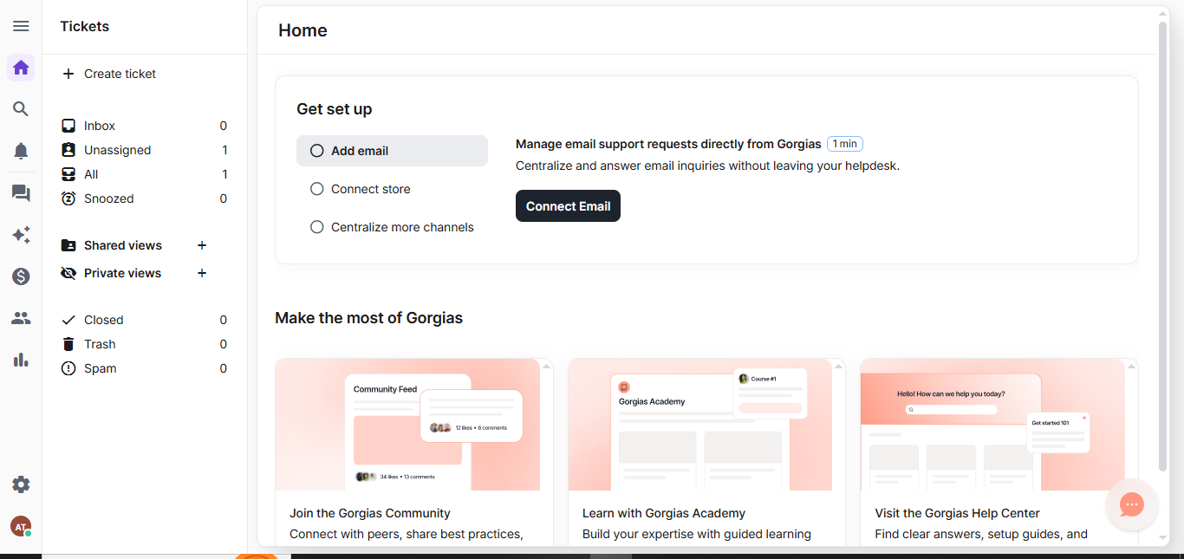Open the dollar-sign convert icon

click(21, 276)
